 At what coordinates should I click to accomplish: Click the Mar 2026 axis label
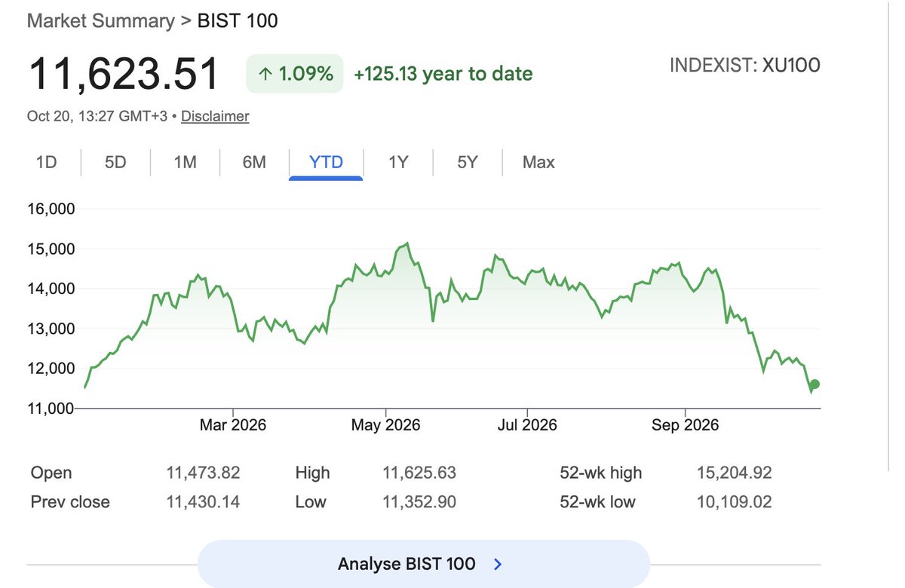click(233, 425)
